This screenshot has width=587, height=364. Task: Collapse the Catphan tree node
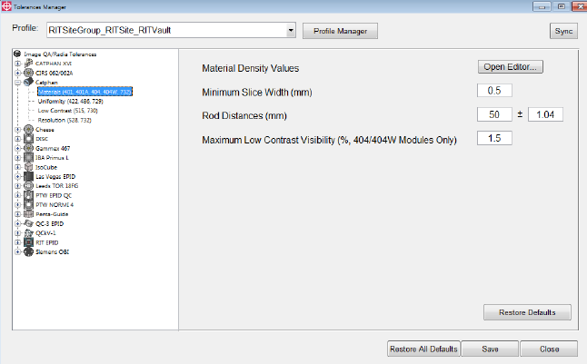coord(18,82)
